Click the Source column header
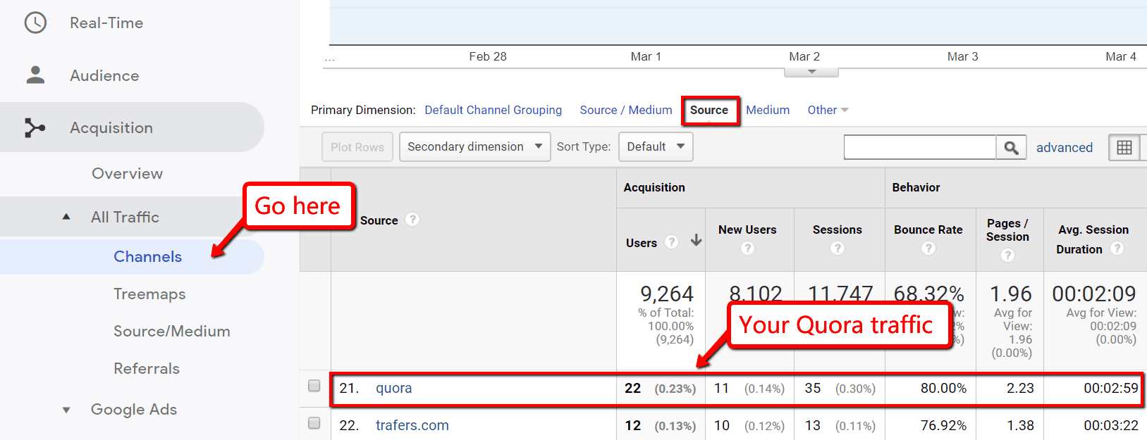Screen dimensions: 1147x440 point(379,220)
